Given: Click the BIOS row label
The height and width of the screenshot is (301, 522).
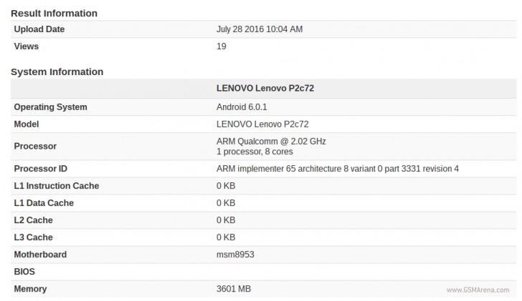Looking at the screenshot, I should click(x=24, y=272).
